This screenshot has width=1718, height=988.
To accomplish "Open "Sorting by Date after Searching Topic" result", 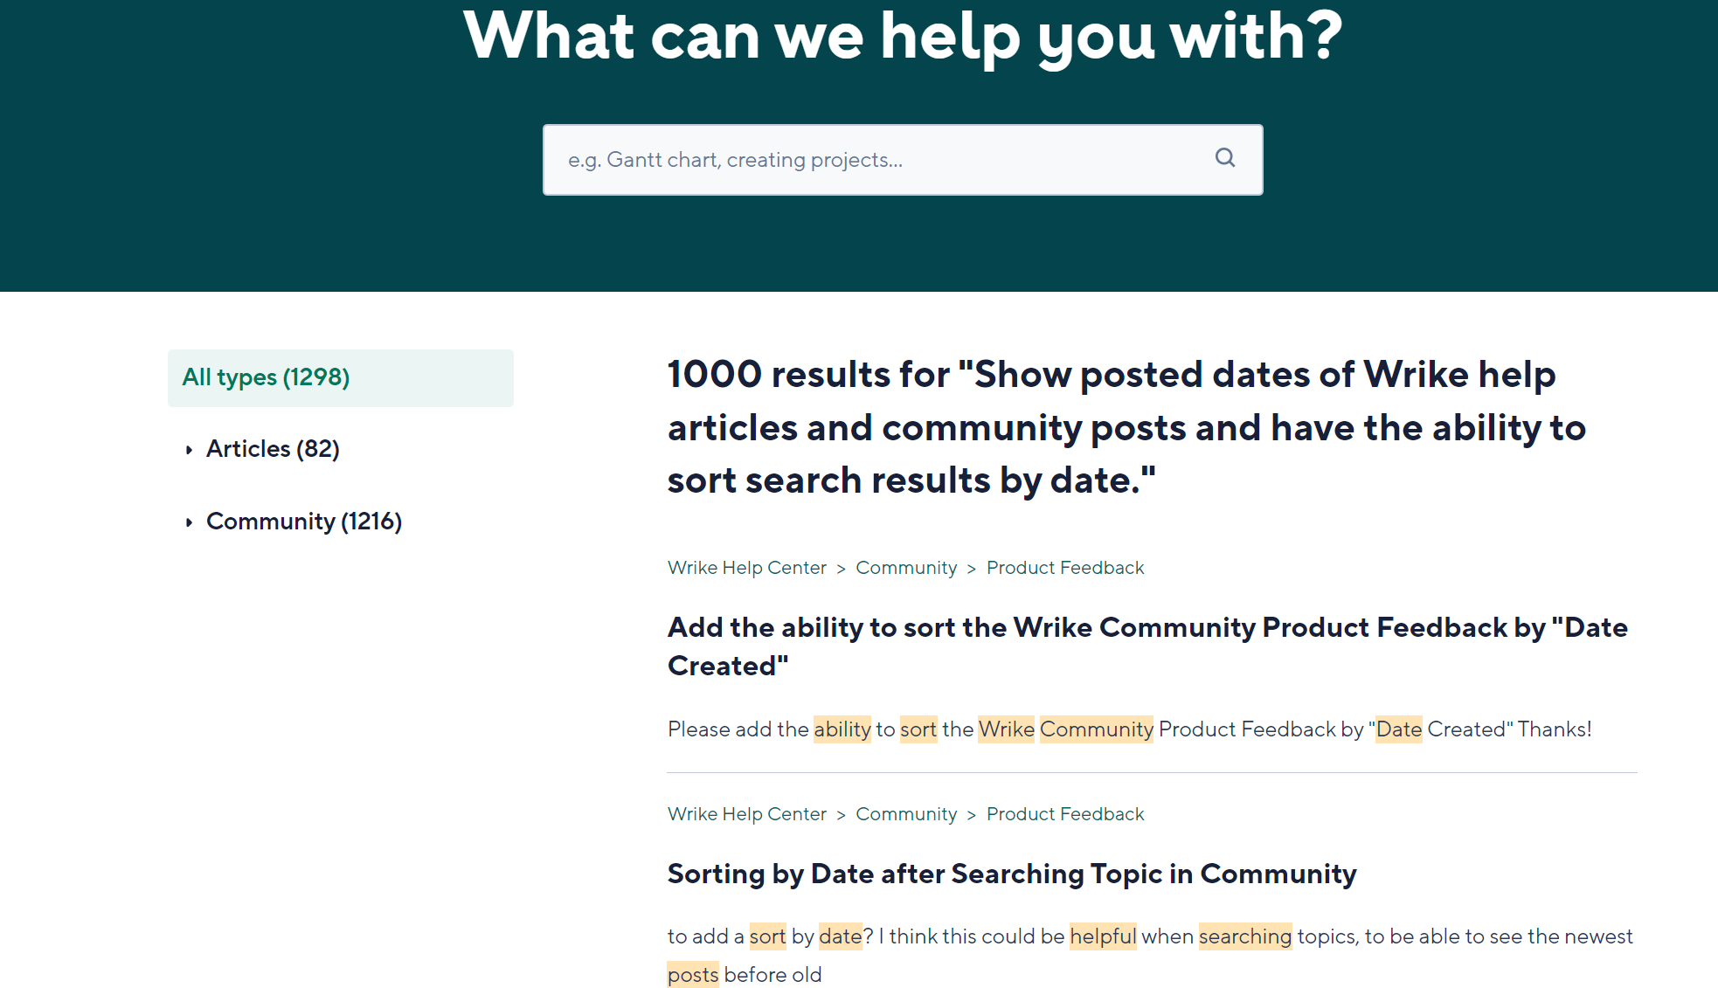I will coord(1011,874).
